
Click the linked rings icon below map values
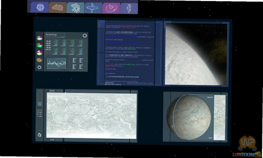pos(39,135)
